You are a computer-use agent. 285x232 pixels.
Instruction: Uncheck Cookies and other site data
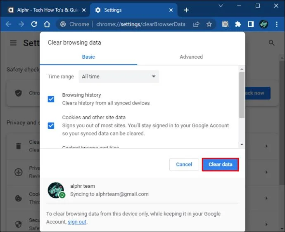51,125
